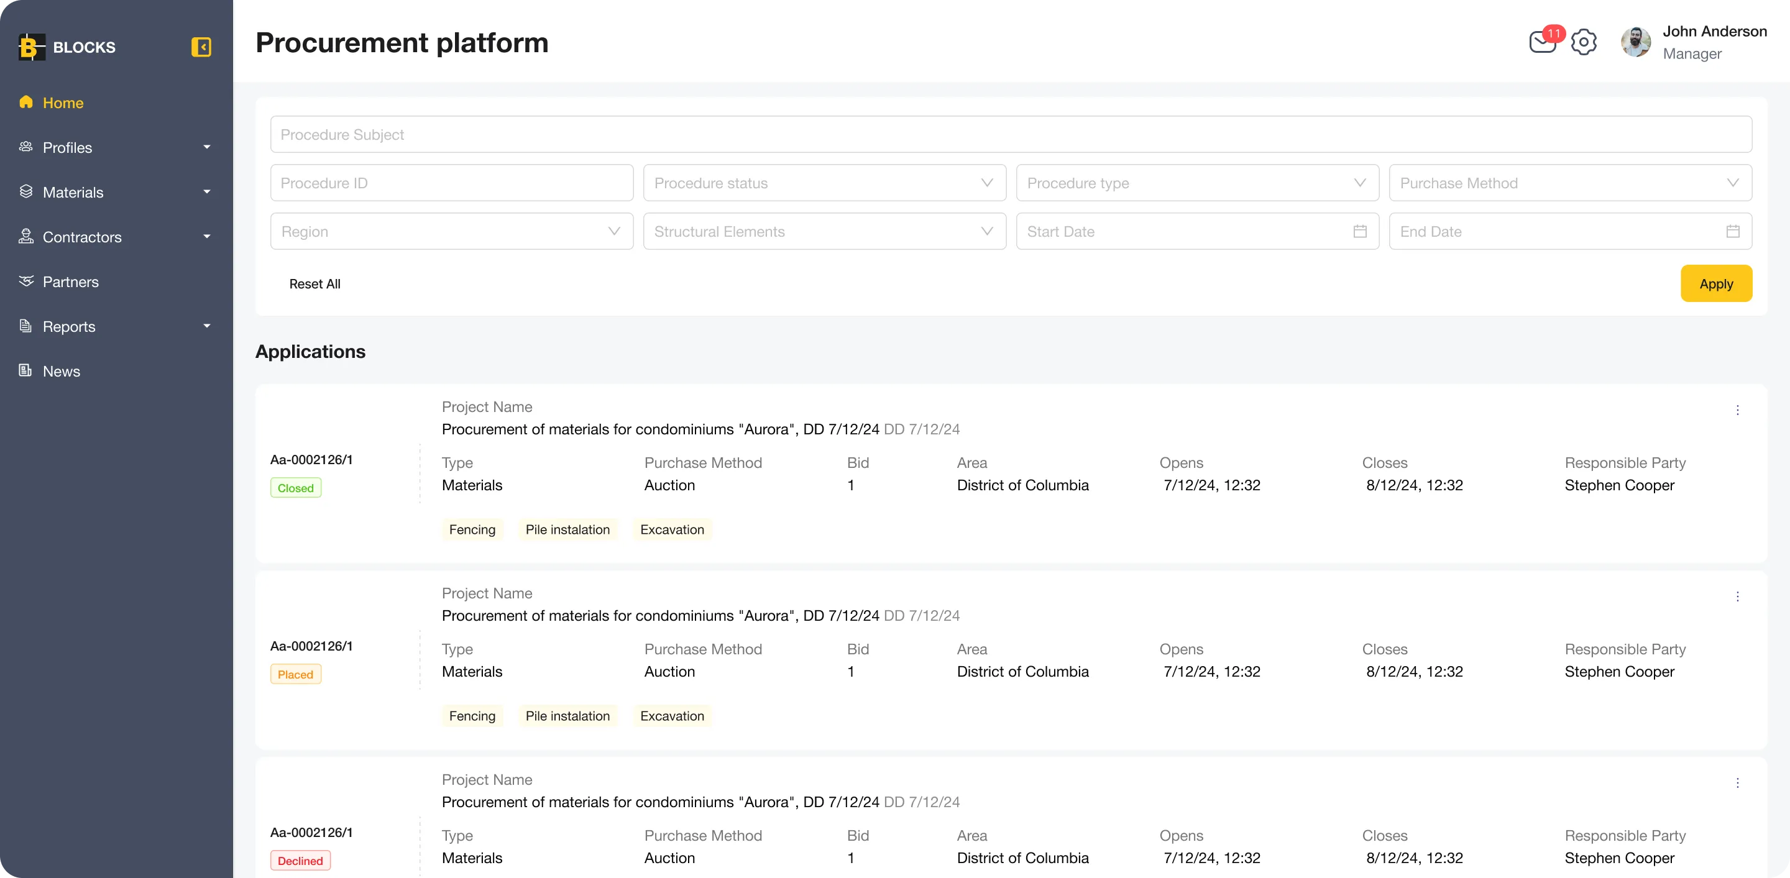Open the mail inbox with 11 notifications
Image resolution: width=1790 pixels, height=878 pixels.
click(1543, 42)
